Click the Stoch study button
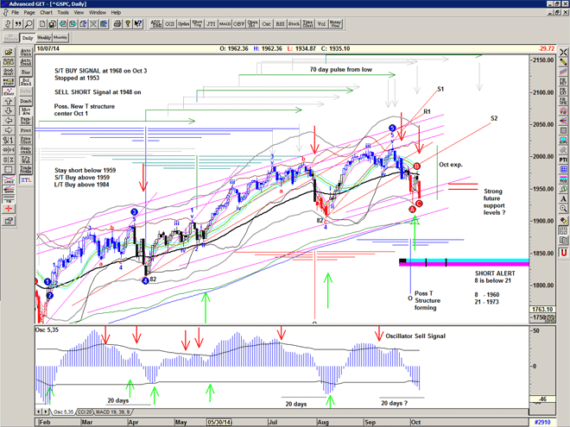 295,25
